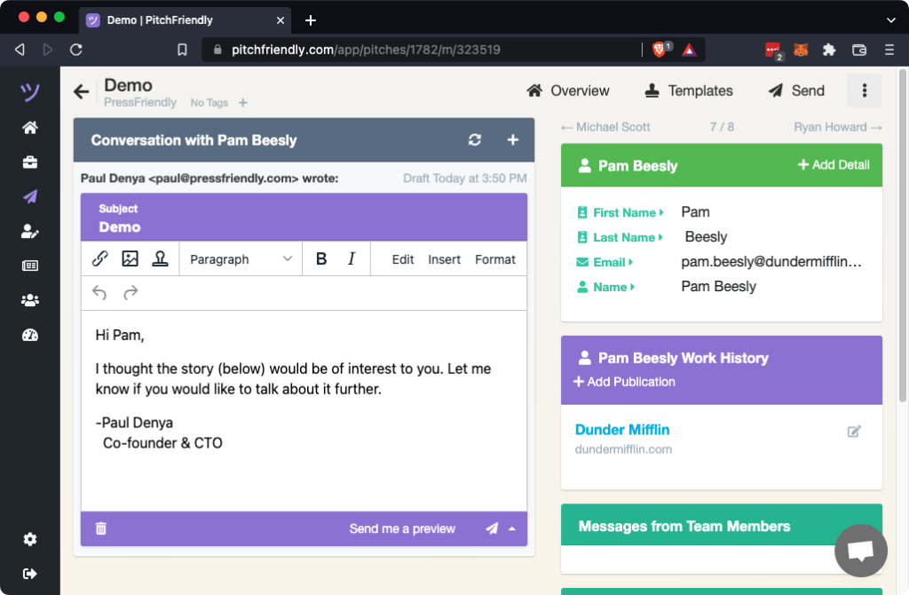The height and width of the screenshot is (595, 909).
Task: Delete draft using the trash icon
Action: (x=101, y=528)
